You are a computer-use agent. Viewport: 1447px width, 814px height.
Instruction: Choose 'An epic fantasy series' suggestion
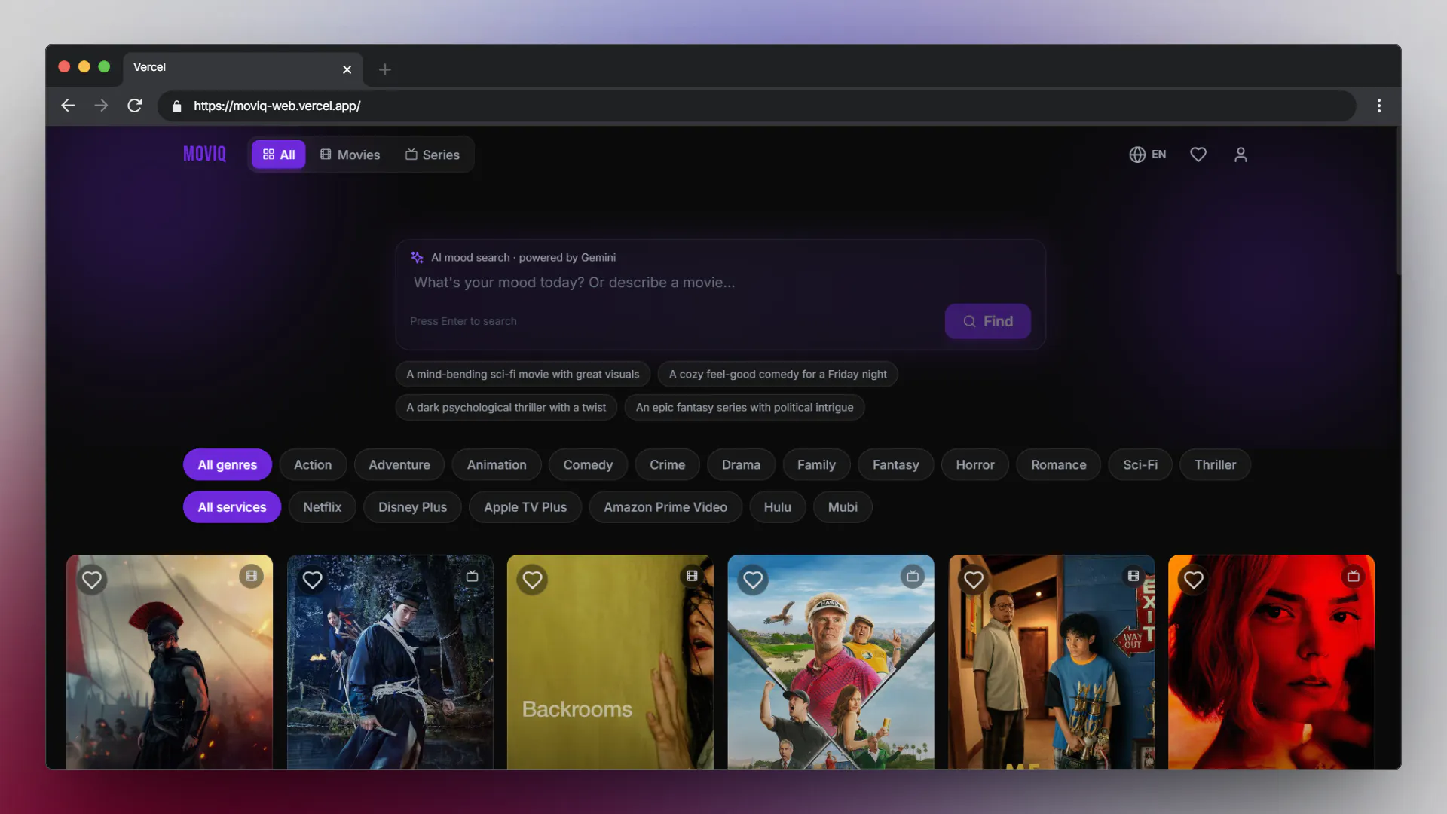tap(745, 407)
